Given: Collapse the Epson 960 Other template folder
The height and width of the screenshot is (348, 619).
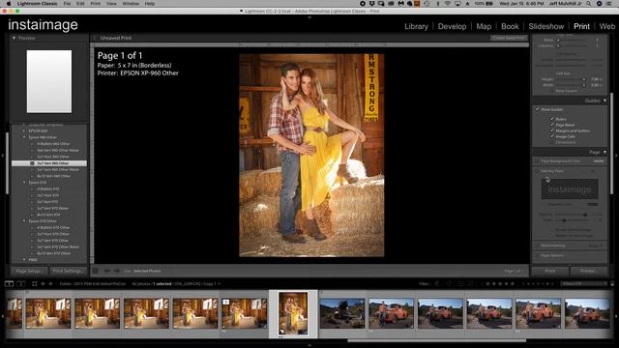Looking at the screenshot, I should tap(24, 137).
